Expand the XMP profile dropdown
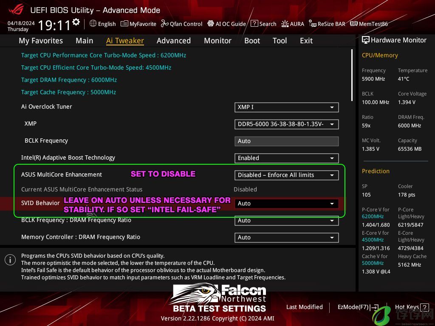Screen dimensions: 435x326 click(287, 124)
